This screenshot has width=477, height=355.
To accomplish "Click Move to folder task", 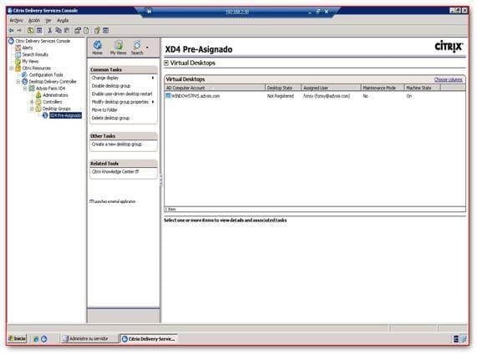I will coord(104,109).
